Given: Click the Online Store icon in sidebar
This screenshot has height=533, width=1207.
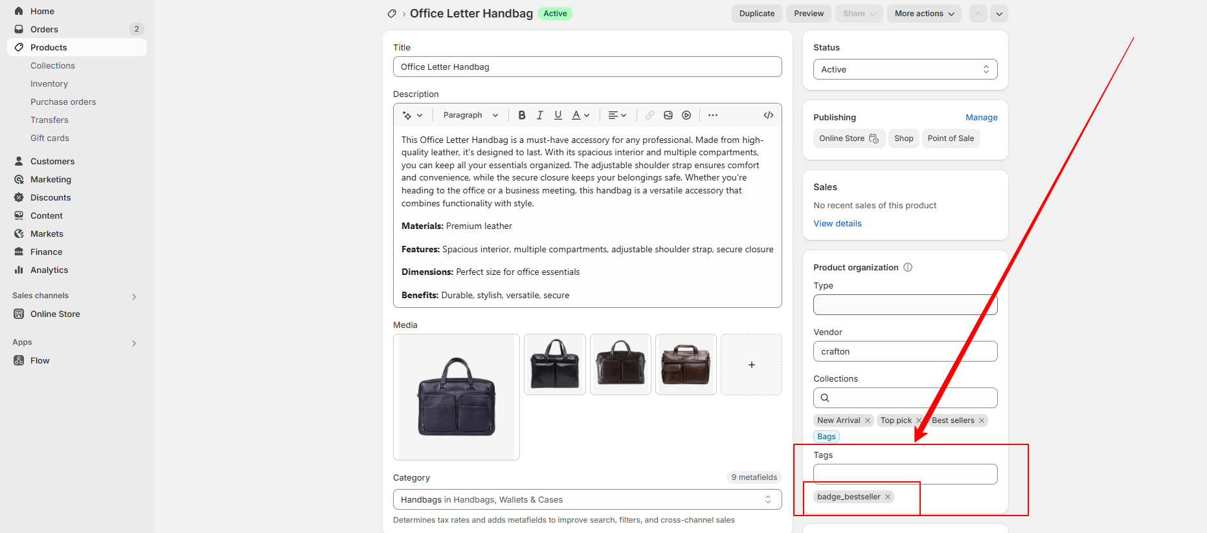Looking at the screenshot, I should coord(19,314).
